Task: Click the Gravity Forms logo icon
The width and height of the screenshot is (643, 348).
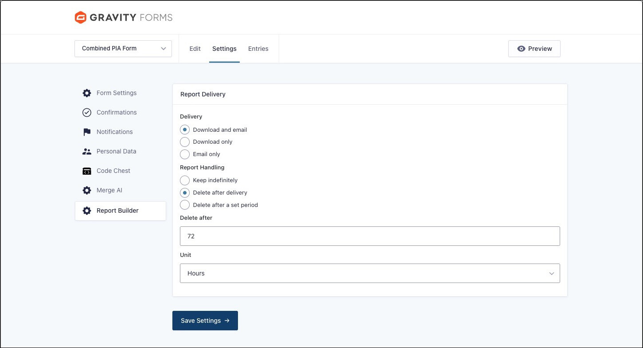Action: pos(80,18)
